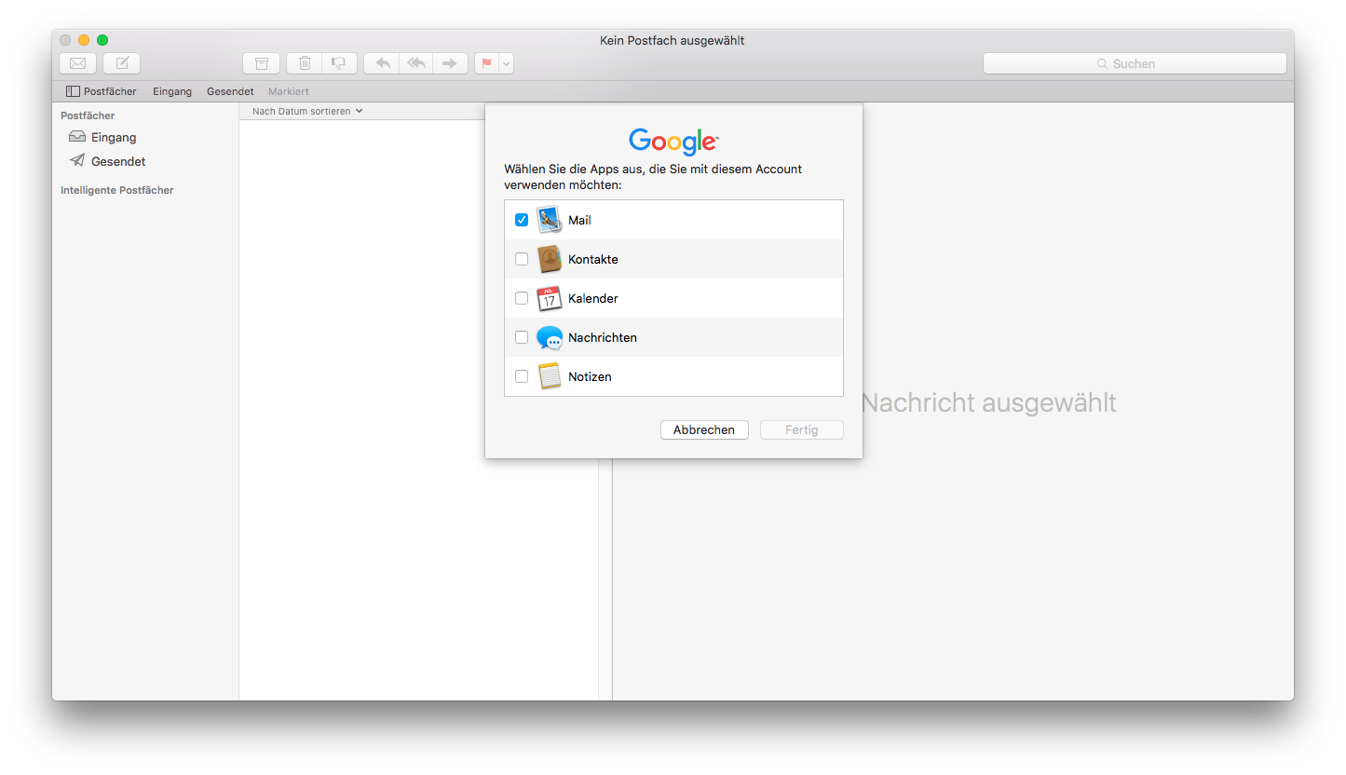This screenshot has height=775, width=1346.
Task: Click the Fertig button
Action: pyautogui.click(x=801, y=429)
